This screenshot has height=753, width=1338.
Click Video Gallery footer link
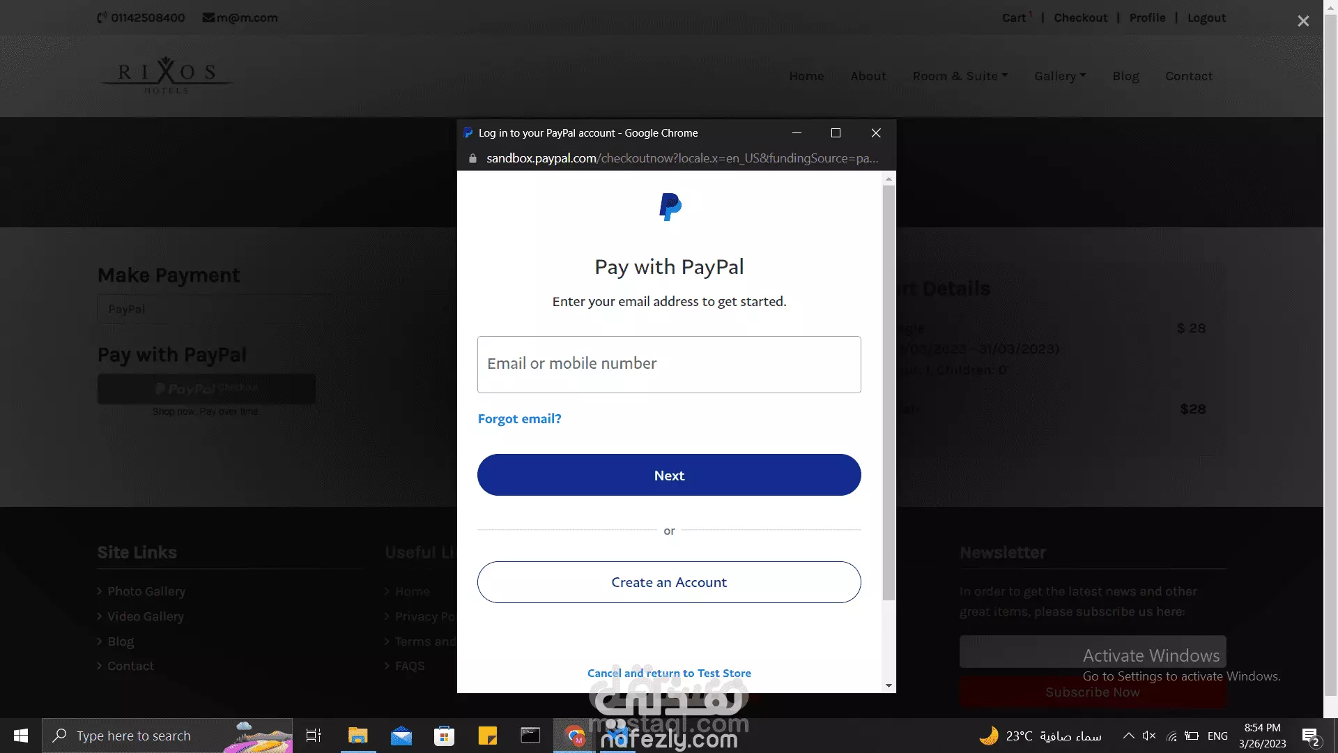click(x=146, y=616)
